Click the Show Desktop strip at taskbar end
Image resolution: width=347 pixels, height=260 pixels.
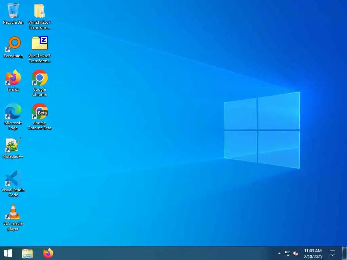point(345,253)
